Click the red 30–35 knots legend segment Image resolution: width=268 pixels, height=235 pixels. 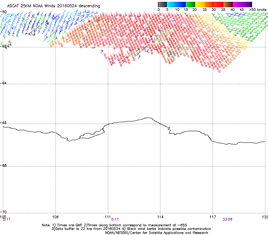point(219,4)
